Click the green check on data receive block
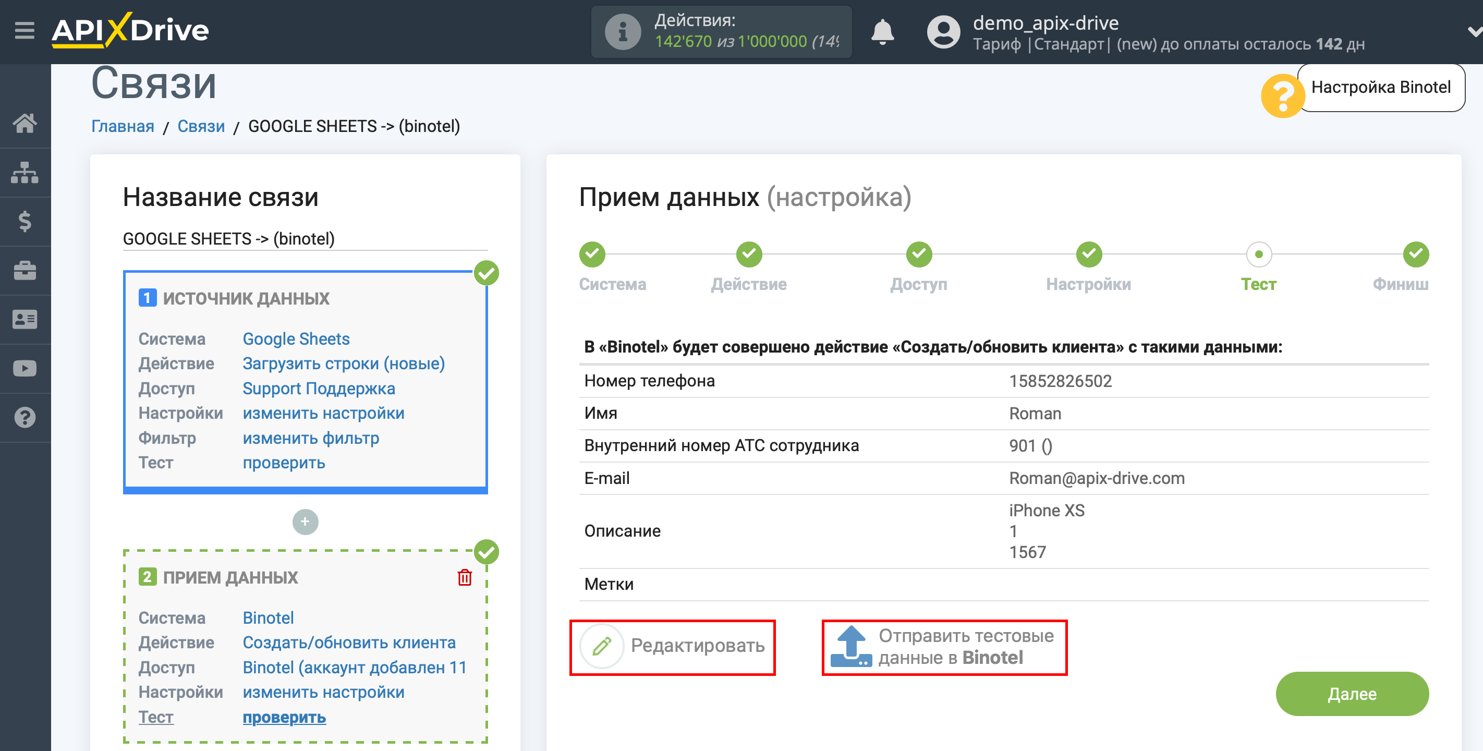This screenshot has width=1483, height=751. coord(487,552)
